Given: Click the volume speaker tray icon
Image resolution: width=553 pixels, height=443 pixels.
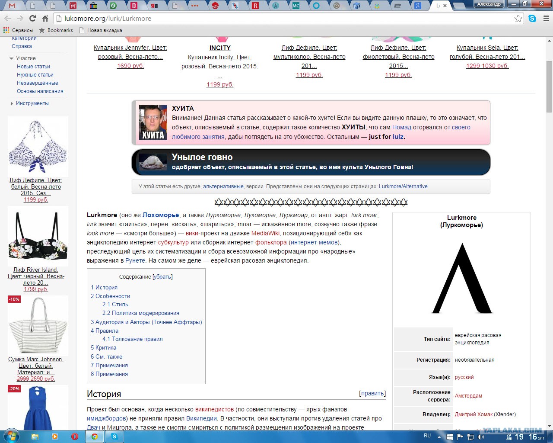Looking at the screenshot, I should 481,437.
